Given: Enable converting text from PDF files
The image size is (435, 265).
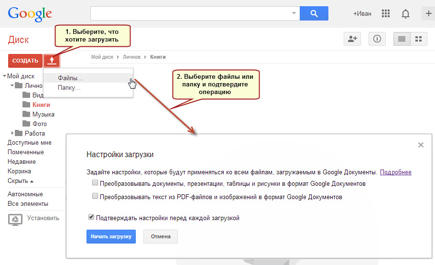Looking at the screenshot, I should pyautogui.click(x=96, y=196).
